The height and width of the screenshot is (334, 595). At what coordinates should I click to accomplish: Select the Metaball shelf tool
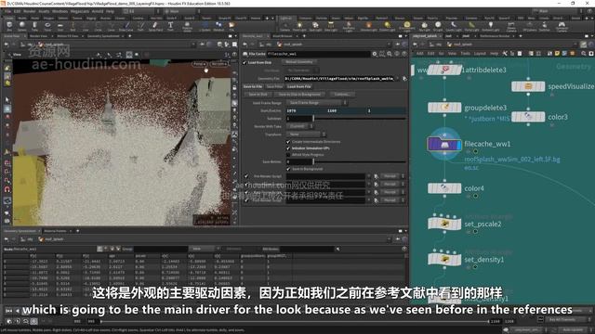pyautogui.click(x=219, y=26)
